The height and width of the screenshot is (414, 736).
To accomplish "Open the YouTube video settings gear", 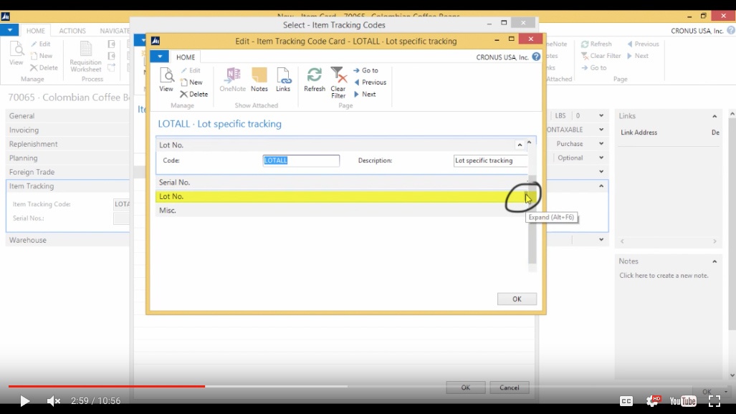I will coord(652,401).
